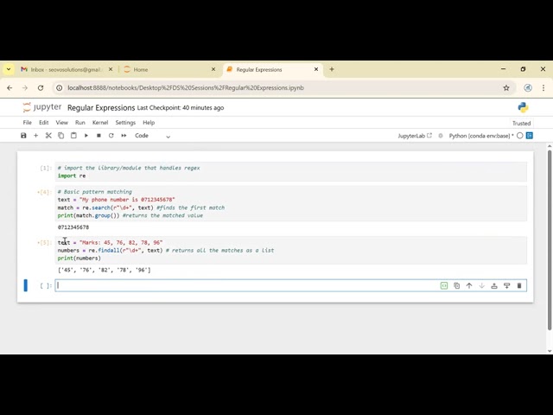Click the Python logo icon
Viewport: 553px width, 415px height.
coord(523,107)
